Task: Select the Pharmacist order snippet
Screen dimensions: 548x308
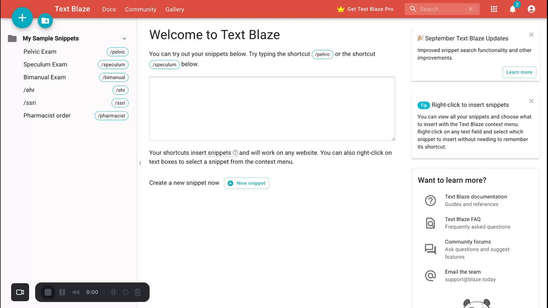Action: click(47, 115)
